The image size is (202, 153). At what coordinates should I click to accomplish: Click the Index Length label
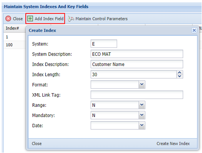46,74
